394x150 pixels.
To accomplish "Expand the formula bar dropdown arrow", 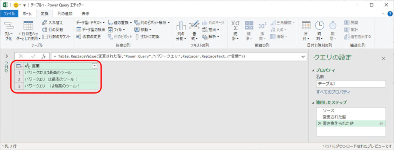I will (303, 57).
